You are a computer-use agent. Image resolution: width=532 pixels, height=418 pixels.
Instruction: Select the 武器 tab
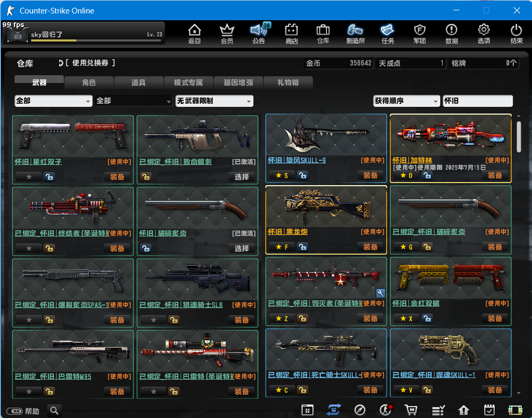(39, 82)
